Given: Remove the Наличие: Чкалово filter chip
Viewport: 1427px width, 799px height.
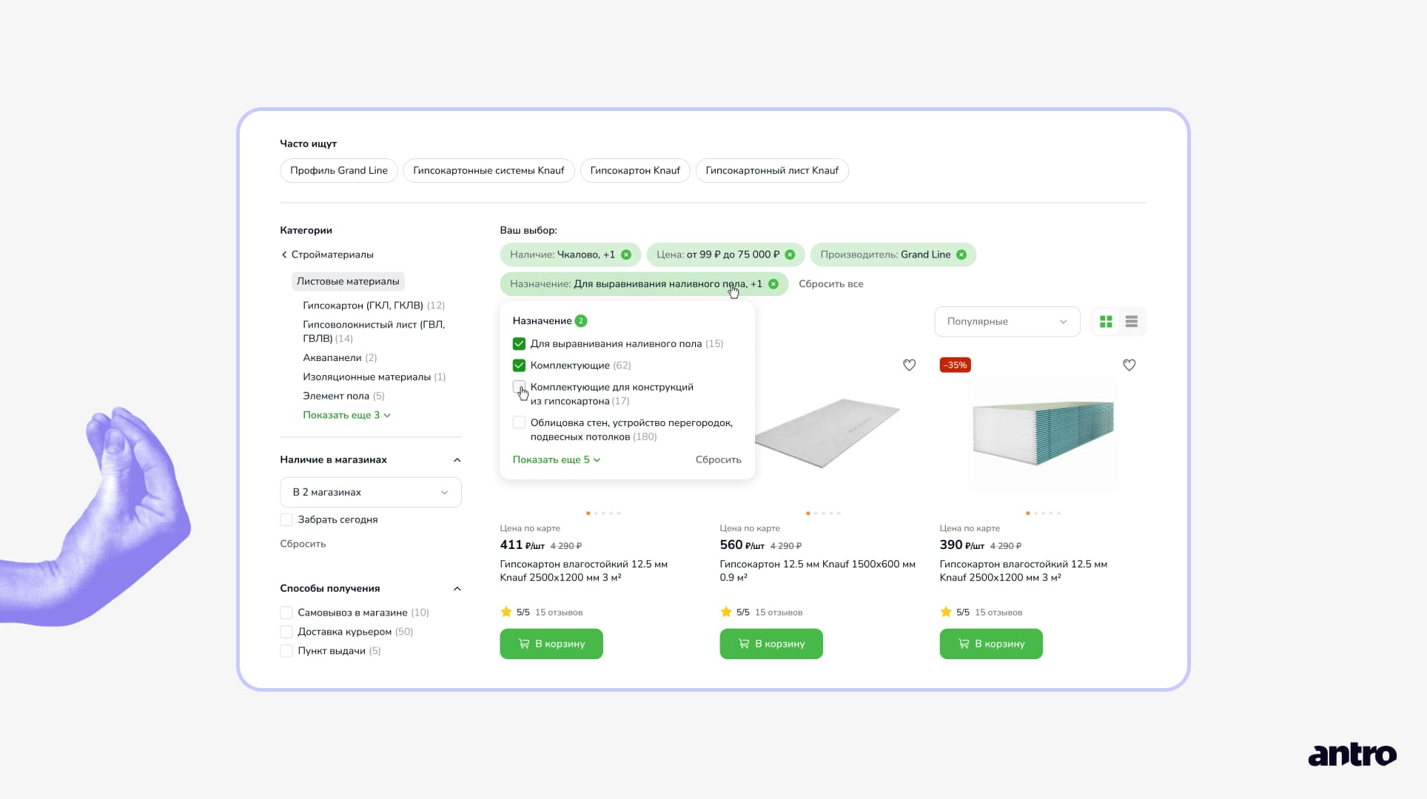Looking at the screenshot, I should (x=626, y=254).
